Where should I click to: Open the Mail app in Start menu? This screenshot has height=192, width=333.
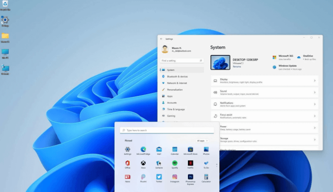pyautogui.click(x=159, y=151)
